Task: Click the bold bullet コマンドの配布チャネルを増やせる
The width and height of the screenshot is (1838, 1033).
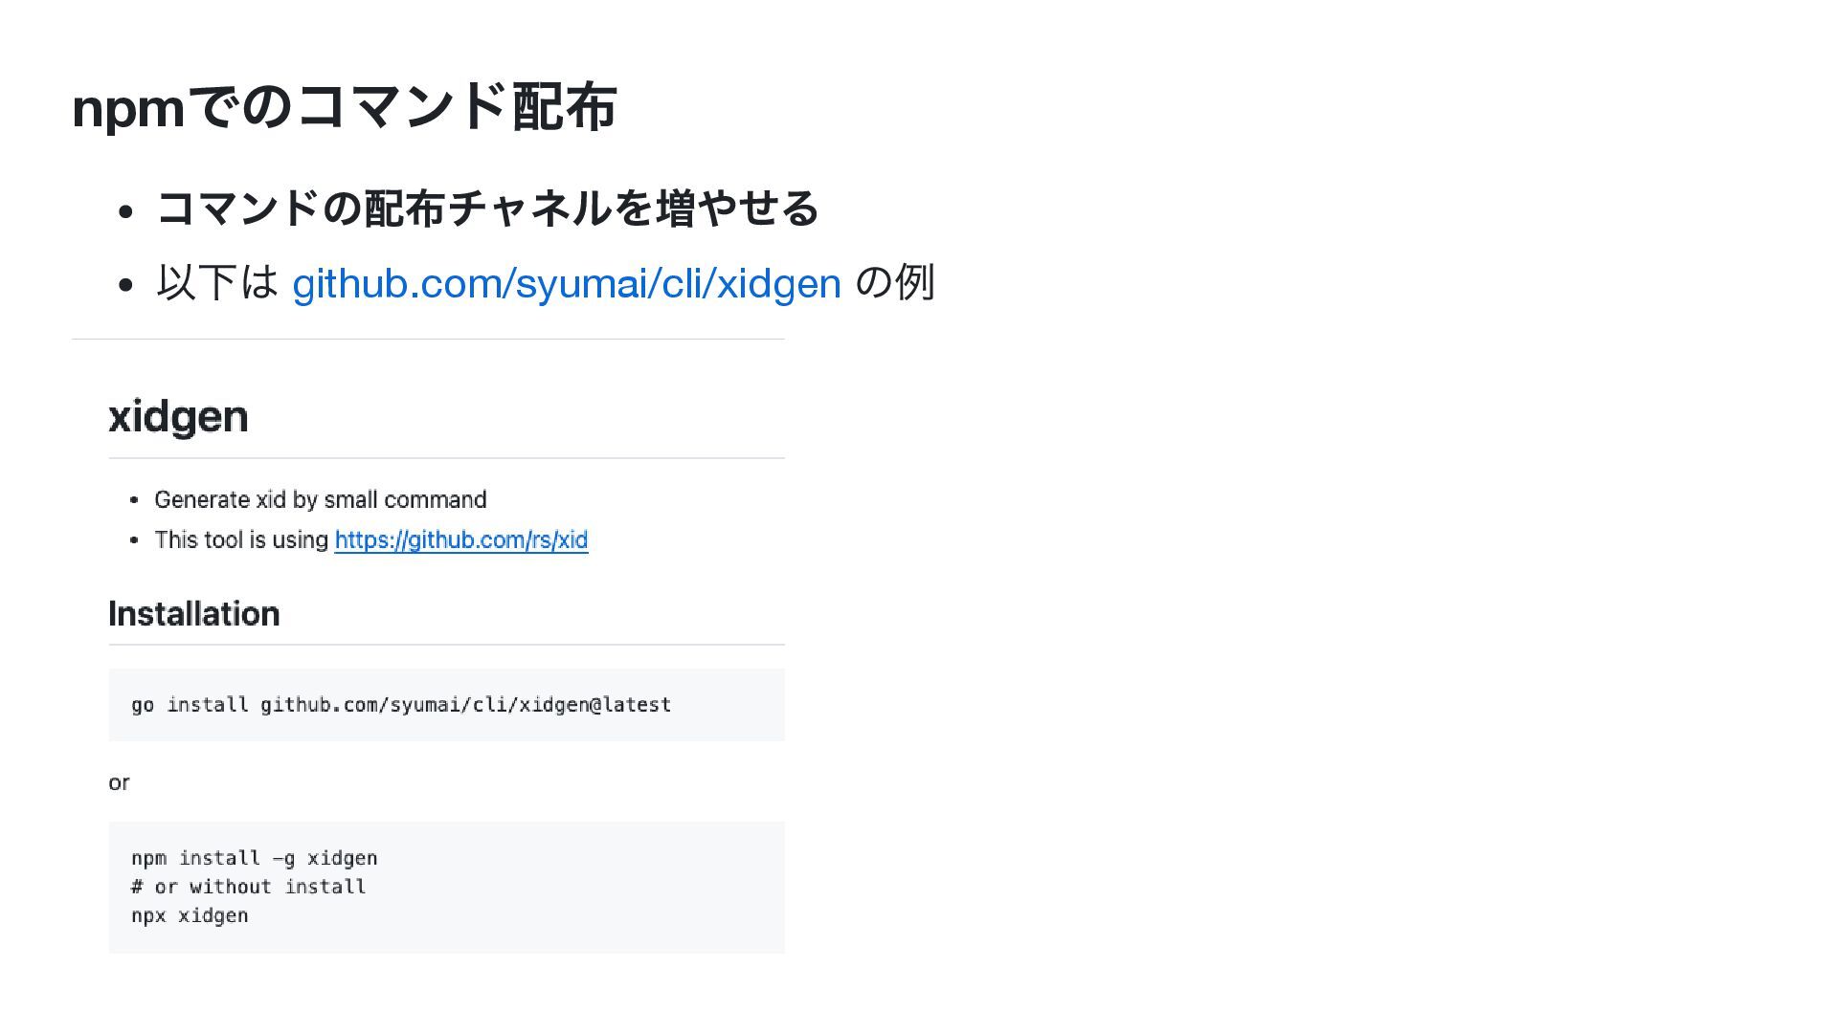Action: pyautogui.click(x=488, y=209)
